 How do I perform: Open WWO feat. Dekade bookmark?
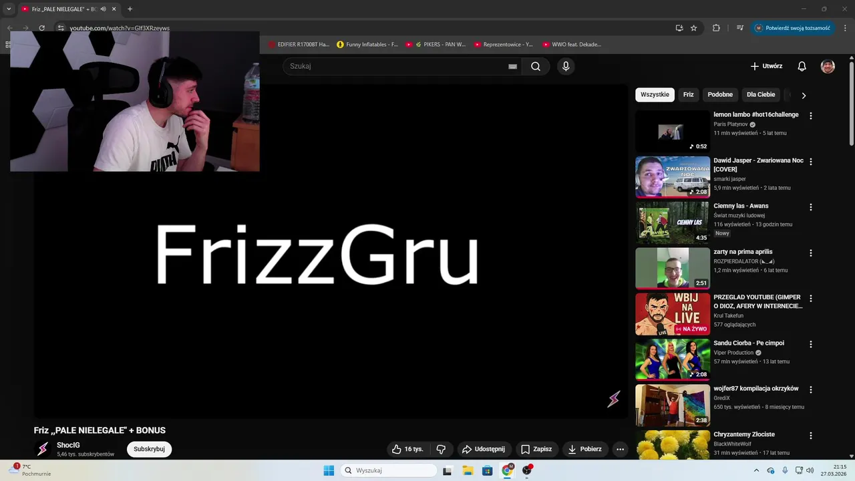pos(572,45)
